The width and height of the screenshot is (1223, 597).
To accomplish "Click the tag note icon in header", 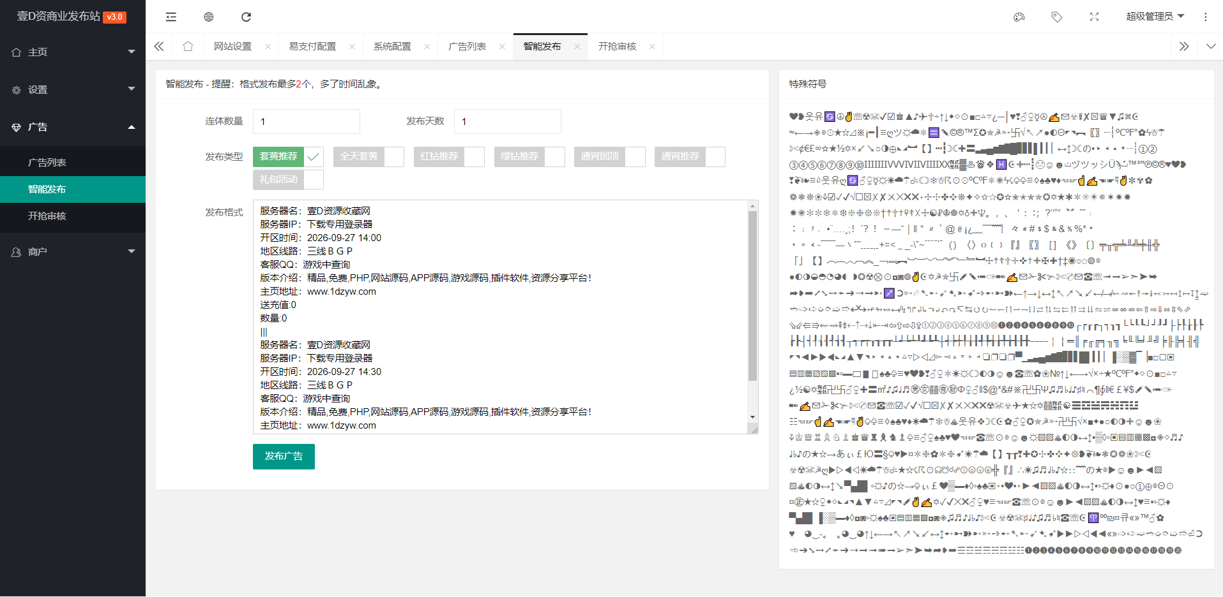I will (1057, 17).
